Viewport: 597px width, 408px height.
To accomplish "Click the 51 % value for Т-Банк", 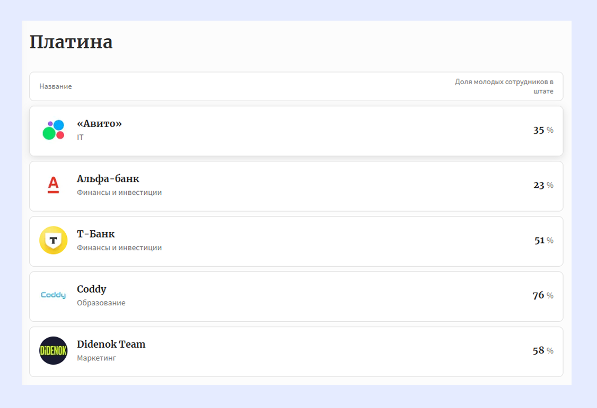I will click(543, 240).
